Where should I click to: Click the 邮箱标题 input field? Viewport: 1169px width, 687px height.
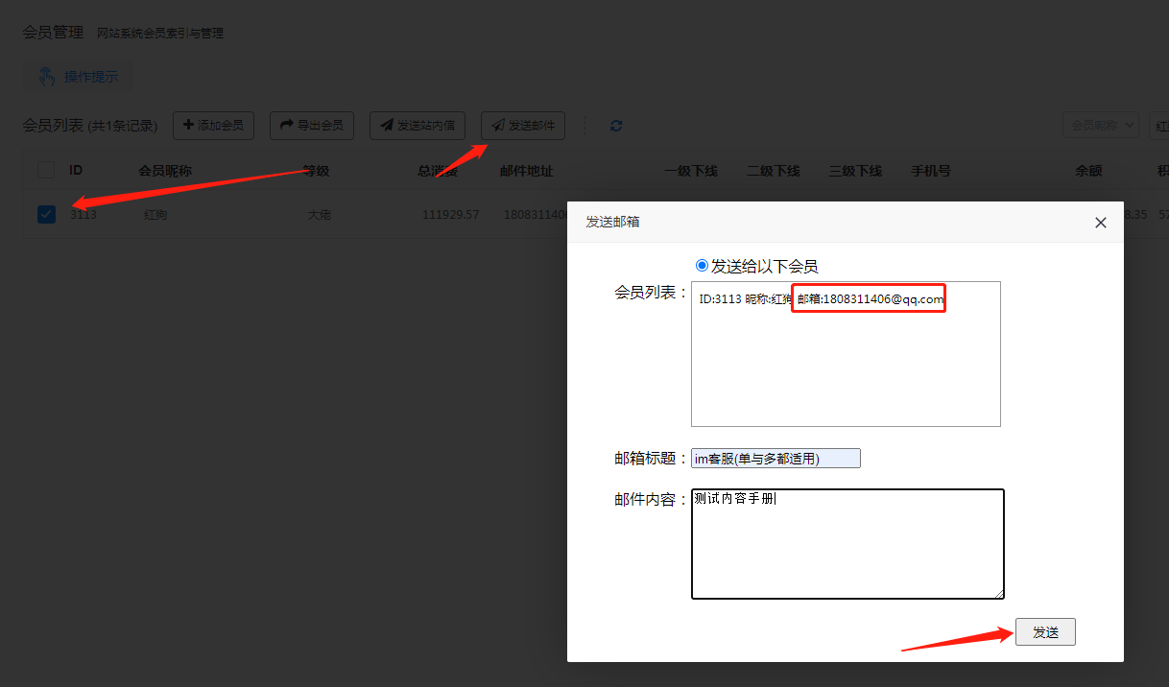tap(775, 459)
